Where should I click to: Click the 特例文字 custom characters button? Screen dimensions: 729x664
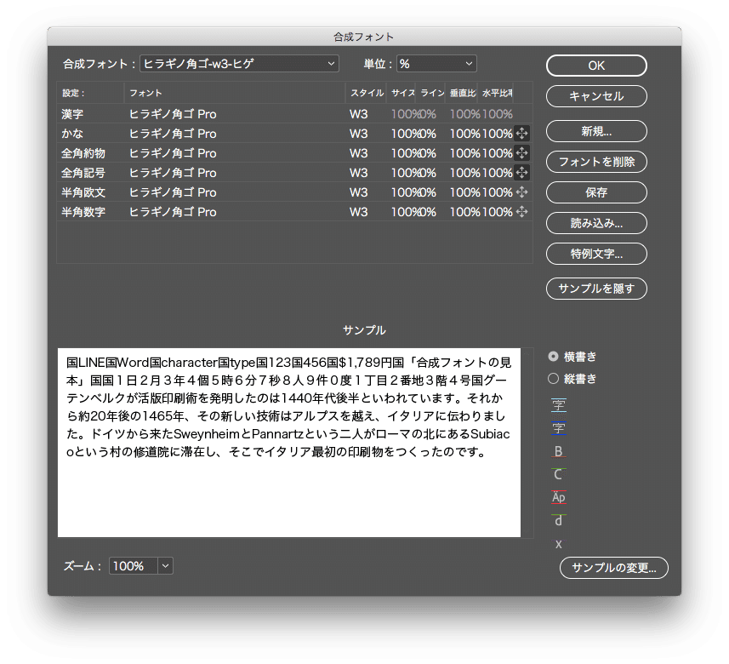tap(596, 254)
